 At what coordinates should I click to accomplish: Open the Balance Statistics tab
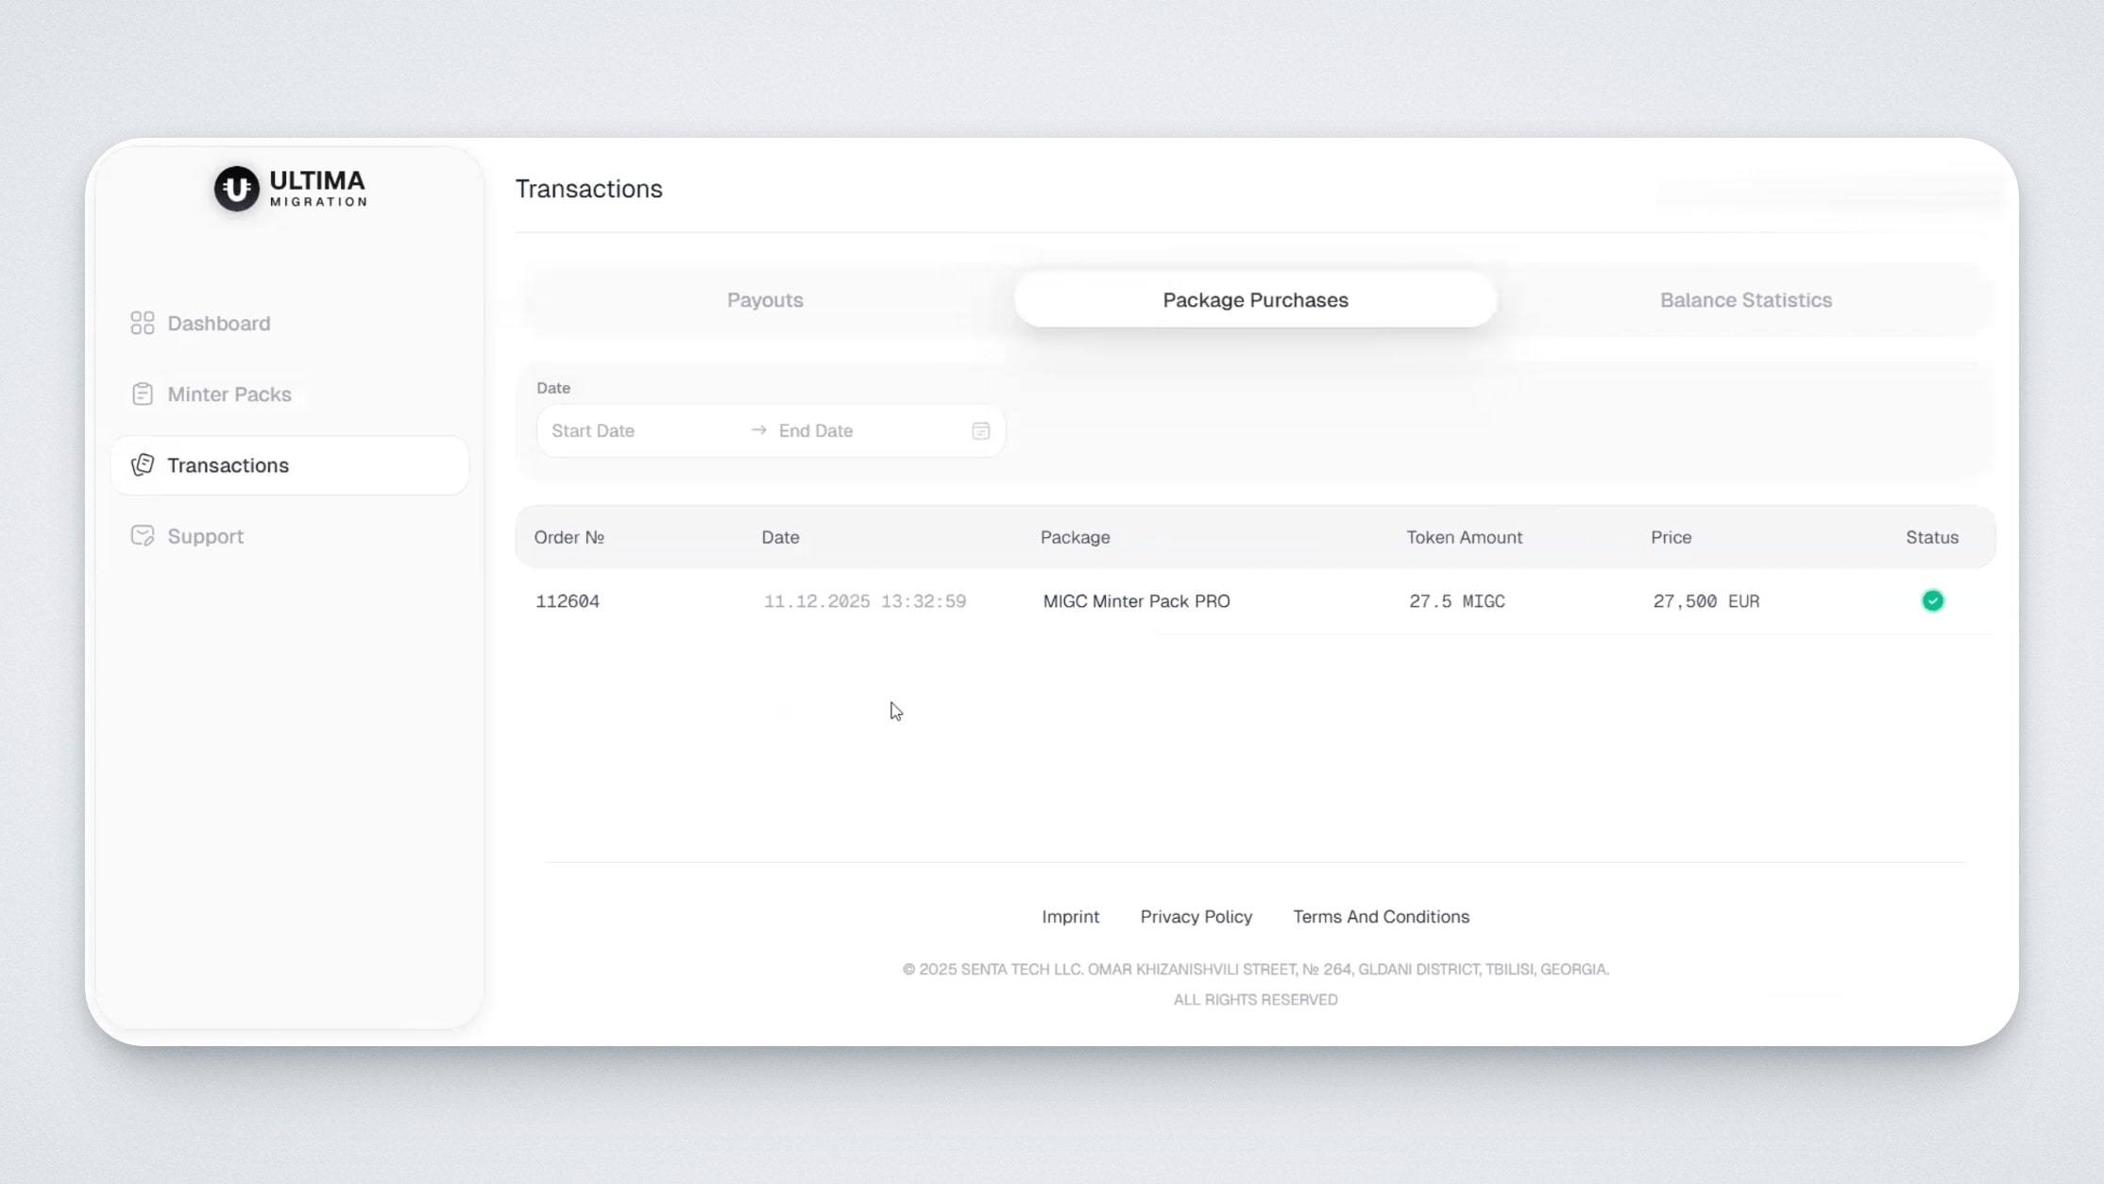(1745, 300)
